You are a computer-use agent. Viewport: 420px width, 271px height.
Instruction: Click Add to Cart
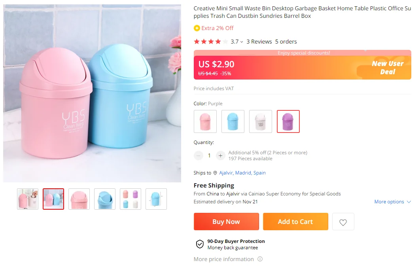(295, 222)
